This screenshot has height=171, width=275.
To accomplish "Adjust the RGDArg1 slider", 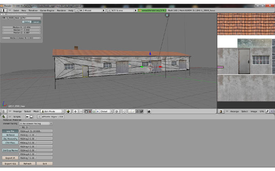I will [x=36, y=135].
